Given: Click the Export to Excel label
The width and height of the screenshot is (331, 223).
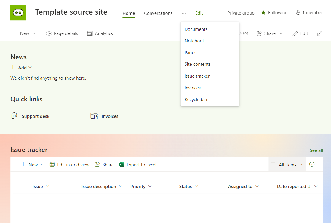Looking at the screenshot, I should point(141,165).
